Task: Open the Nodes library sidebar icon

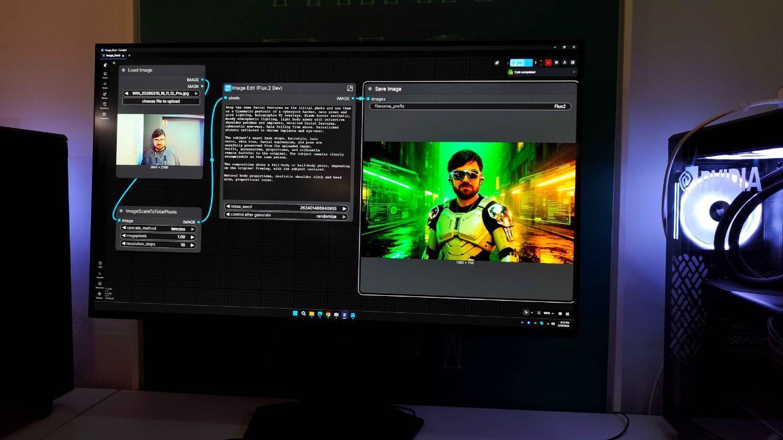Action: (x=105, y=85)
